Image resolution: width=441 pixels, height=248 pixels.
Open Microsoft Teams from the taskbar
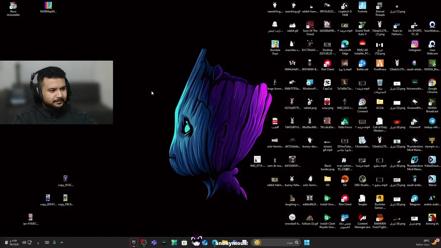click(x=154, y=242)
